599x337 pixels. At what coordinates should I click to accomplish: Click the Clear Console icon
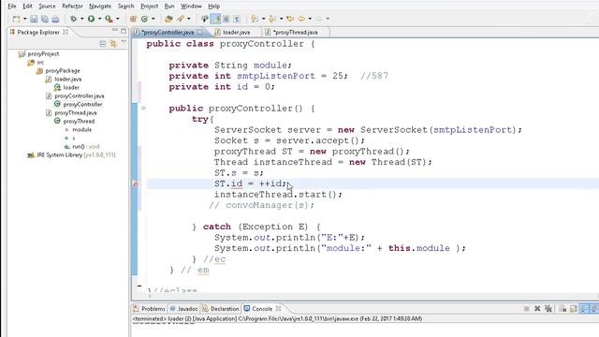point(562,309)
